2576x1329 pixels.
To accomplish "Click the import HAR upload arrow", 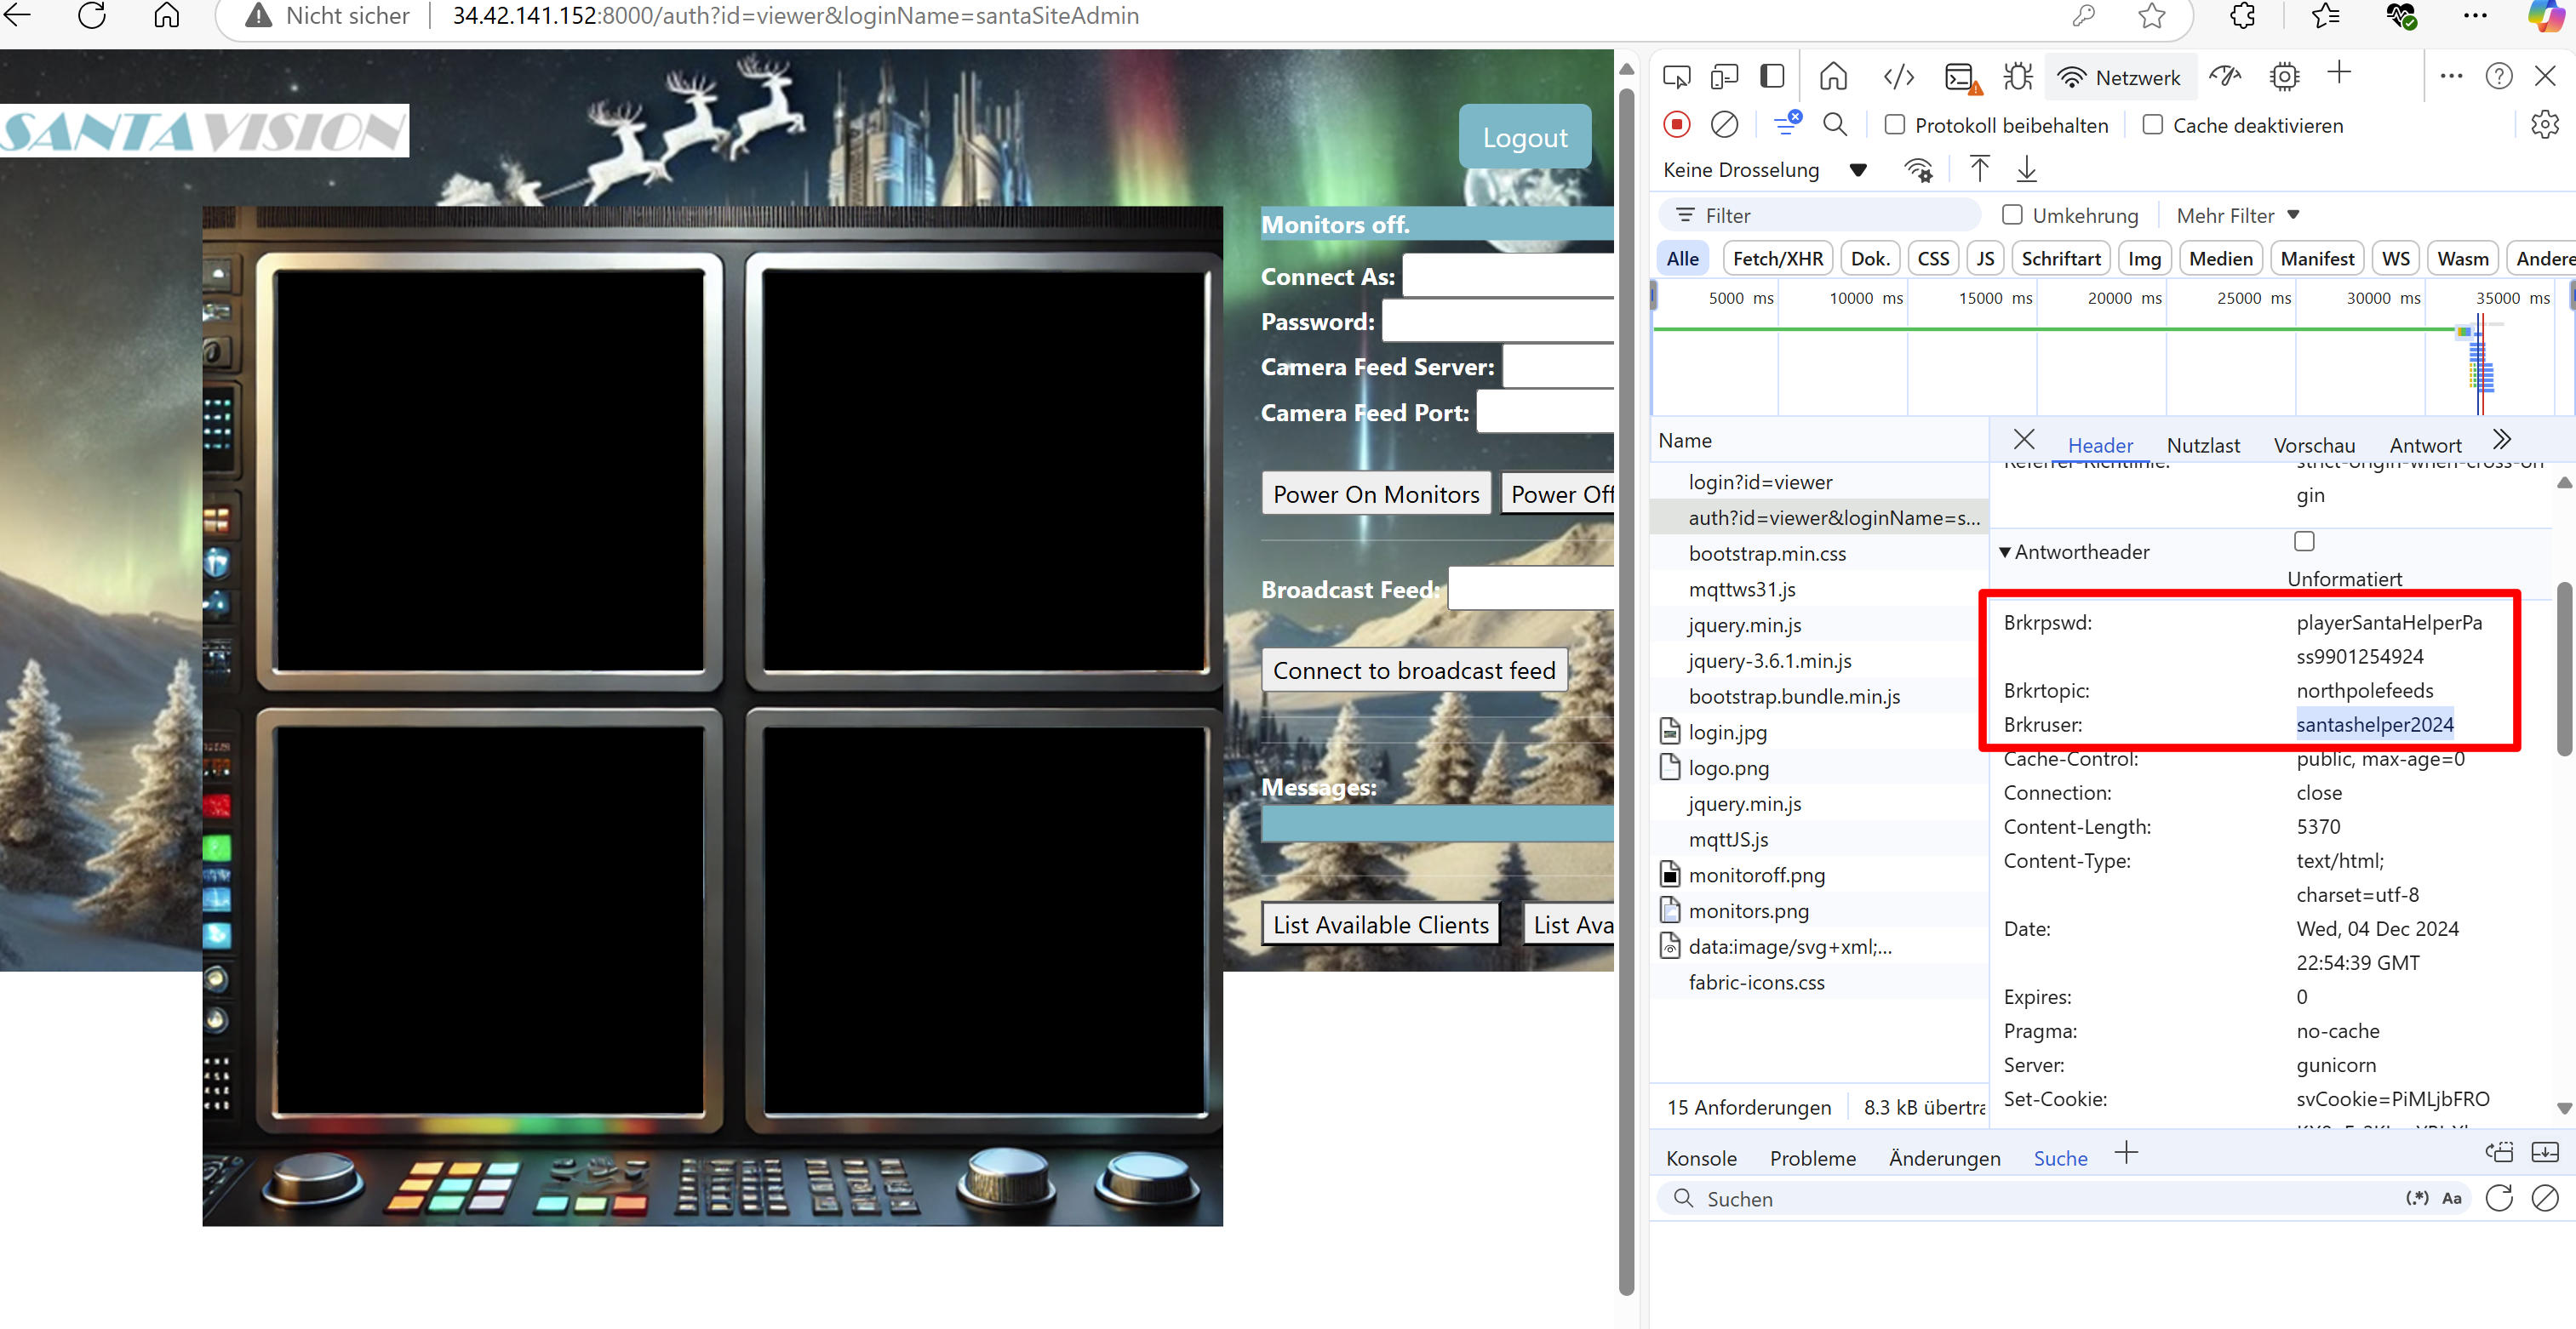I will click(x=1979, y=168).
